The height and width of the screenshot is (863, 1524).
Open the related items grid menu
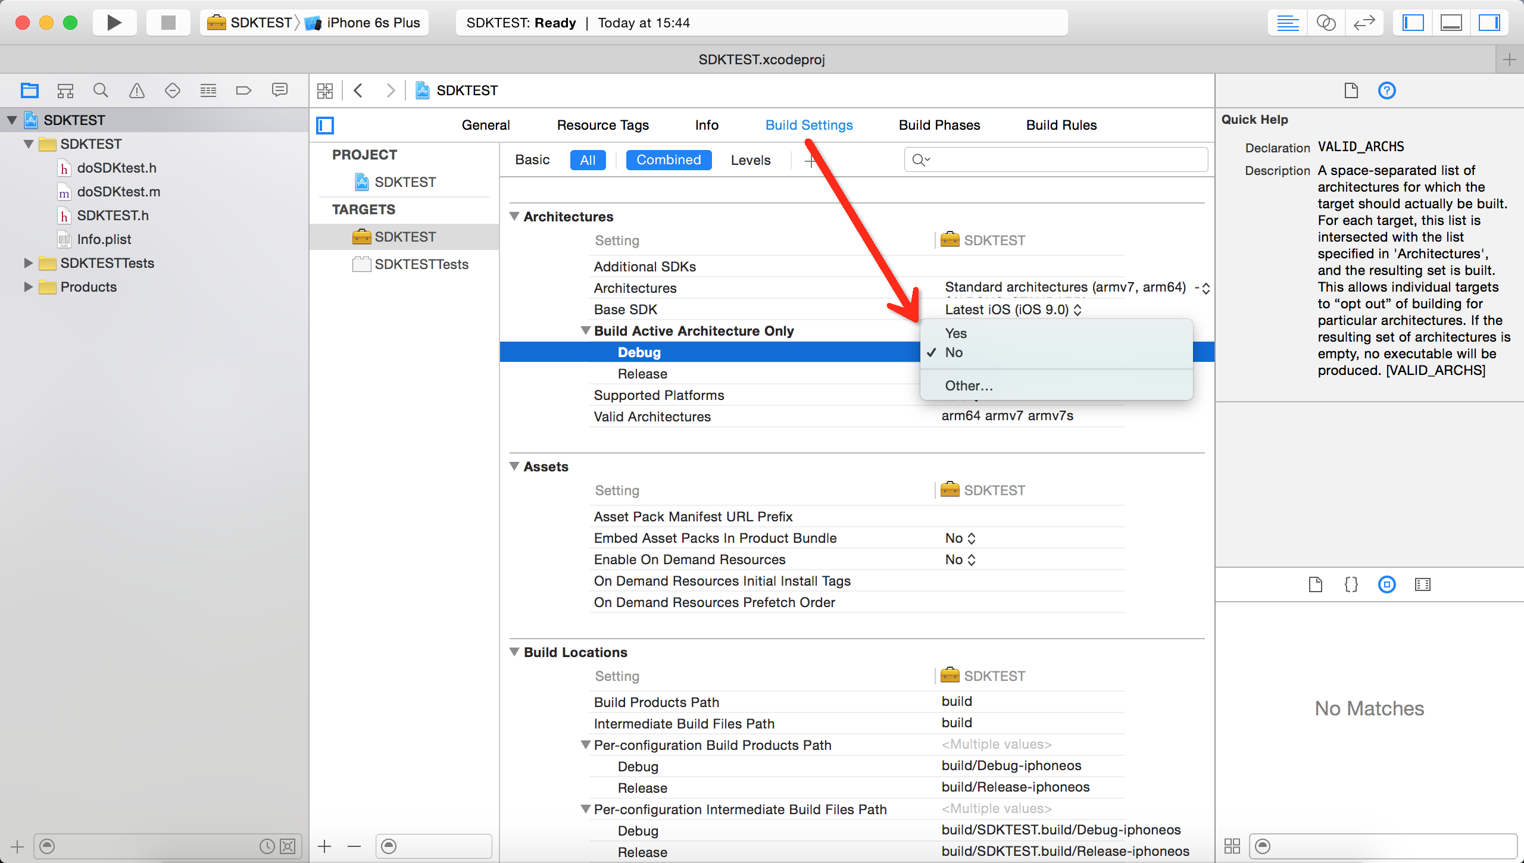tap(325, 90)
